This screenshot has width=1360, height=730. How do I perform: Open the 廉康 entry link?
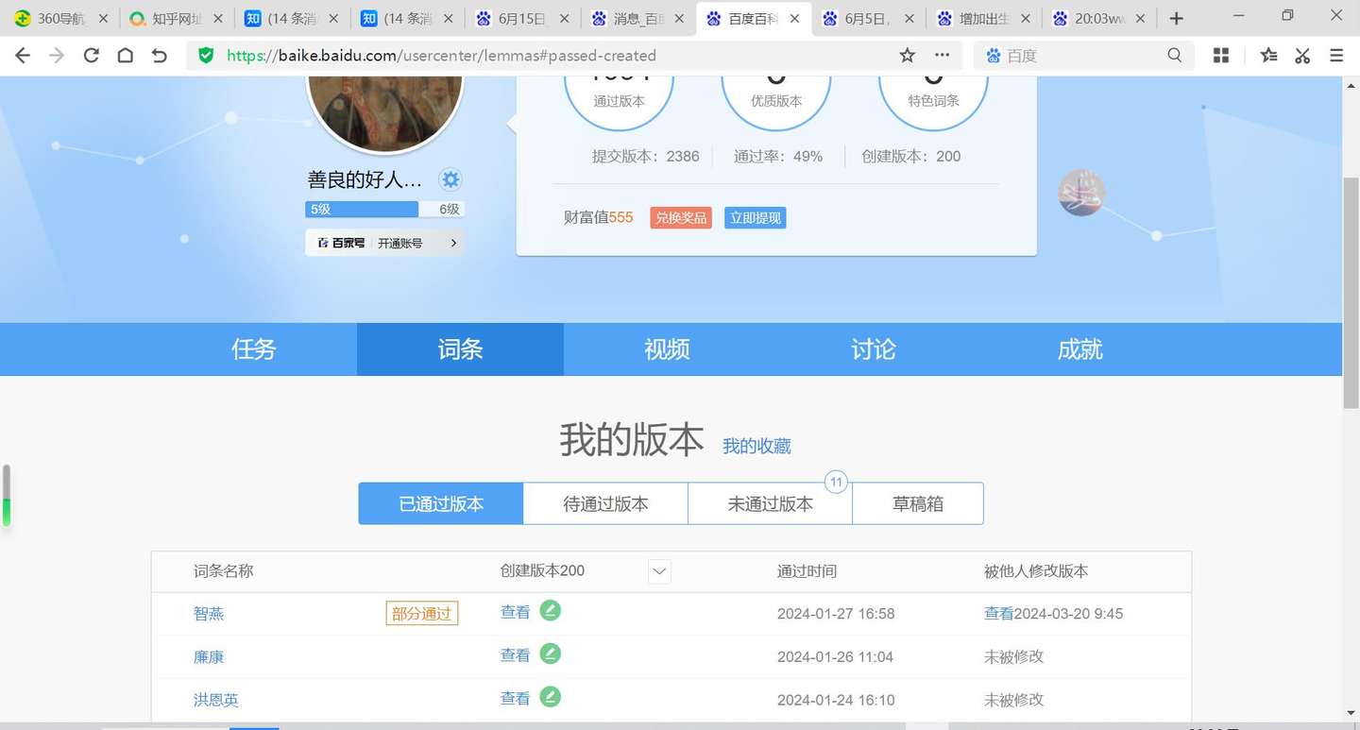pyautogui.click(x=209, y=657)
